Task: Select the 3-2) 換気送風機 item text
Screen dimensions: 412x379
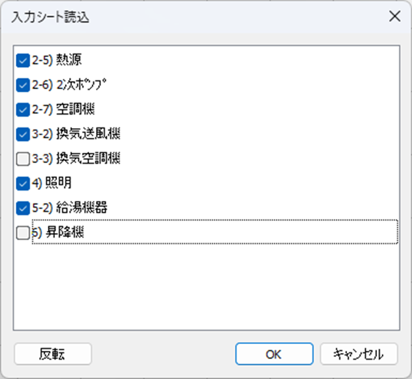Action: pos(76,134)
